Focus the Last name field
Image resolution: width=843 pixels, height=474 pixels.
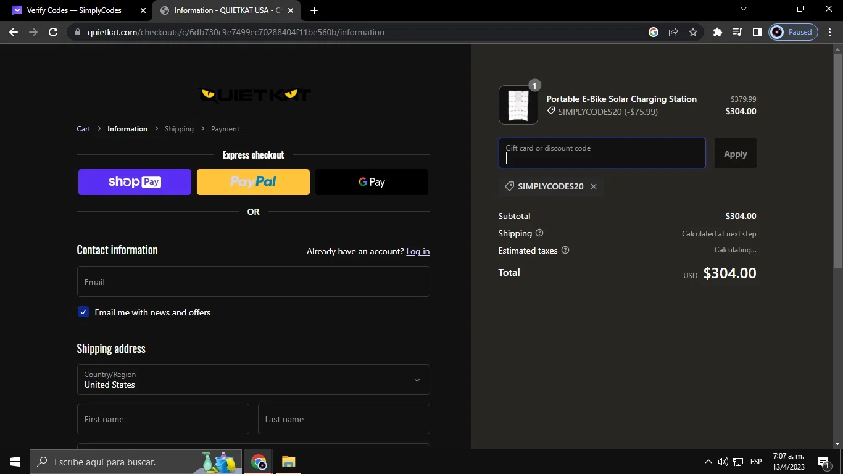[344, 419]
